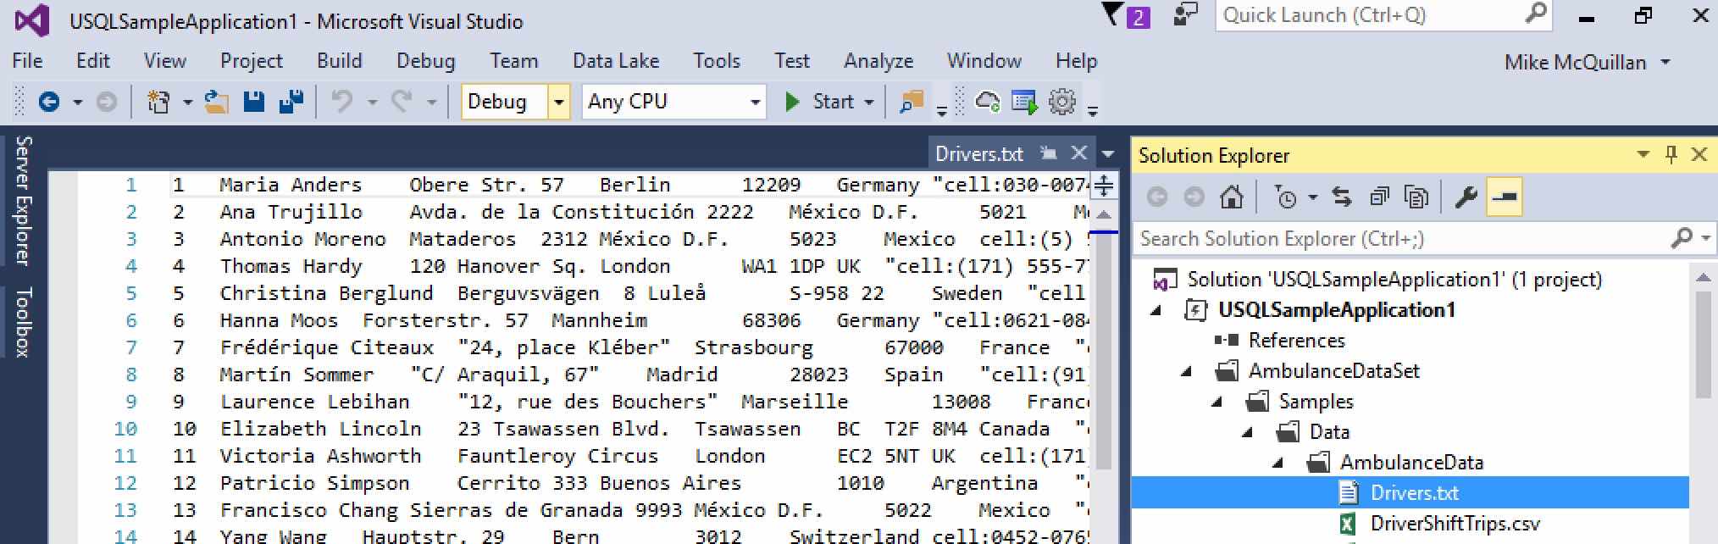
Task: Click the Show All Files icon
Action: pyautogui.click(x=1416, y=197)
